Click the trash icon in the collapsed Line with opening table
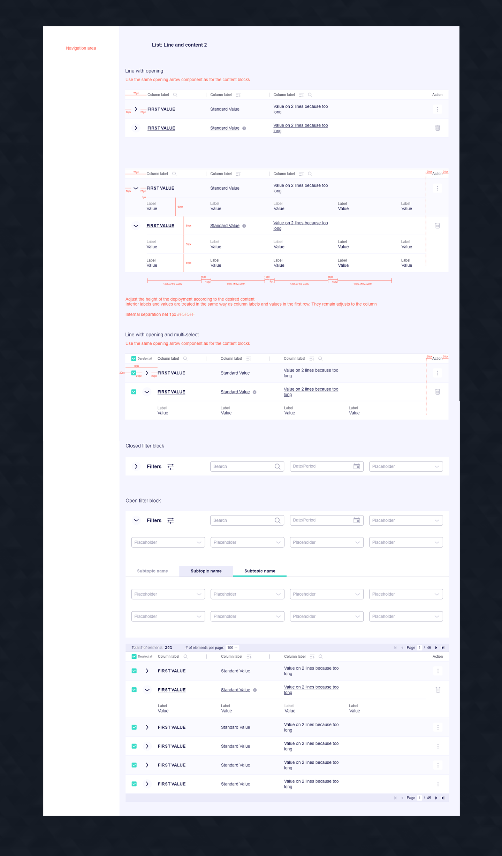The height and width of the screenshot is (856, 502). pos(438,128)
